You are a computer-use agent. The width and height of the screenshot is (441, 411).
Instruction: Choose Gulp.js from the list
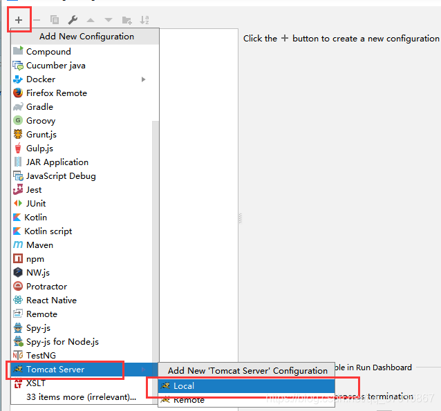[x=82, y=148]
